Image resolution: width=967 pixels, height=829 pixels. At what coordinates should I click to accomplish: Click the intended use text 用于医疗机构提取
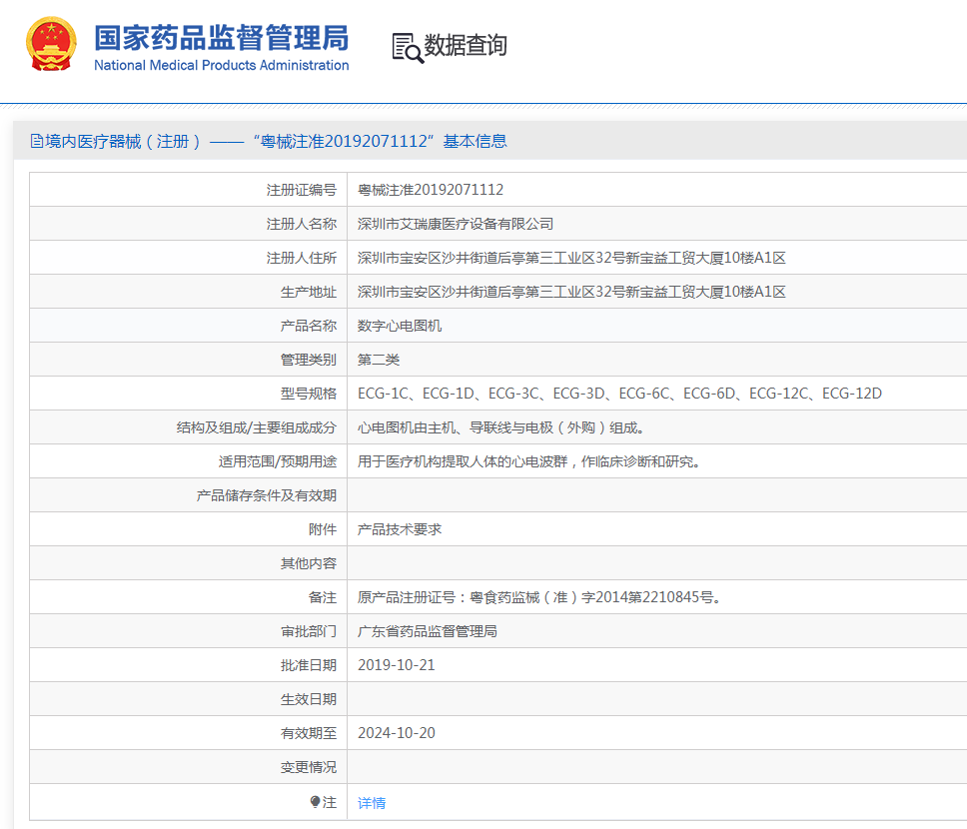529,461
